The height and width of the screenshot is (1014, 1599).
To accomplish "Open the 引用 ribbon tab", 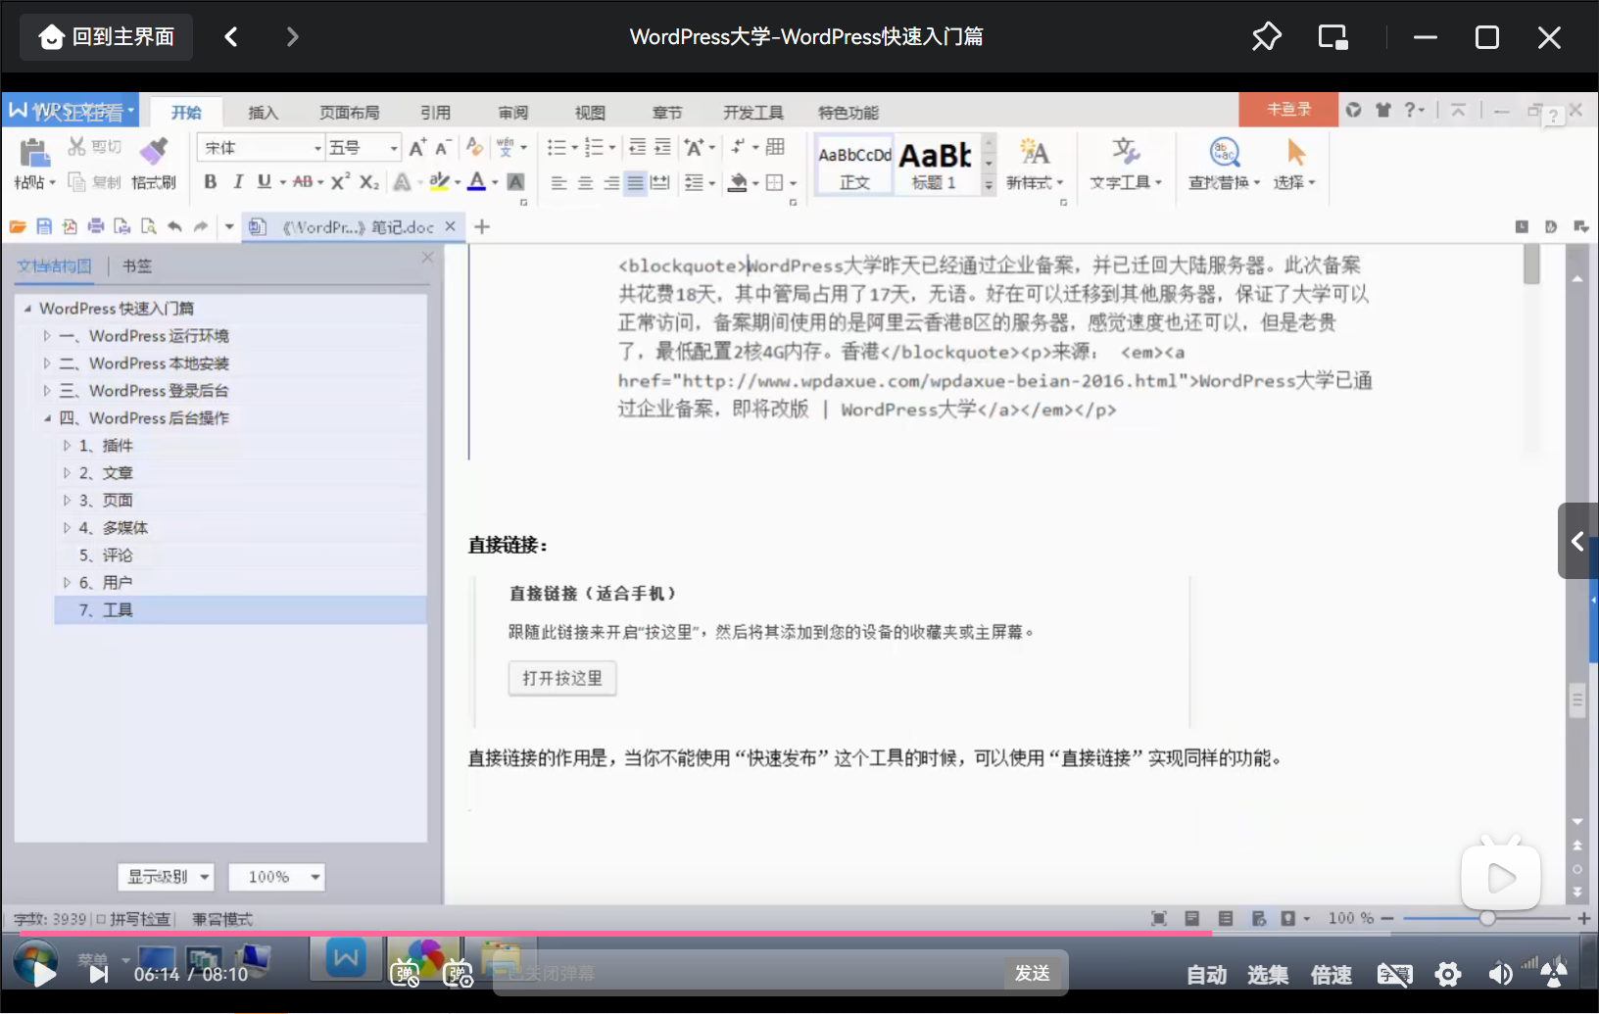I will [435, 113].
